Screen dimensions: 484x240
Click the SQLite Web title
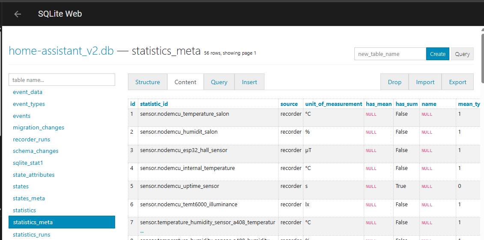tap(60, 14)
